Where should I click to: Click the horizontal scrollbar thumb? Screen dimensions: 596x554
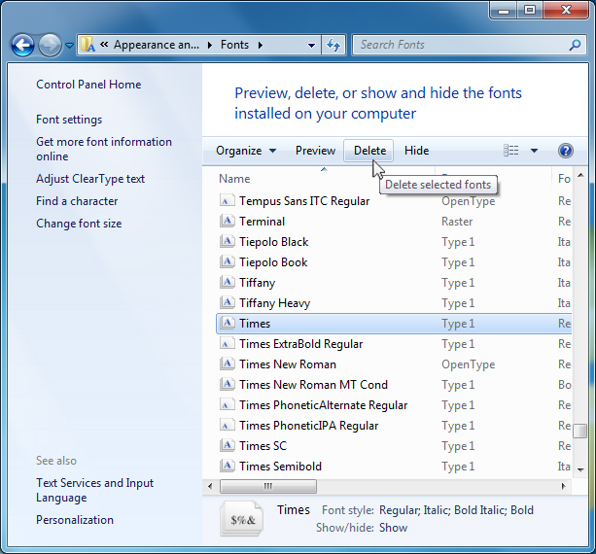tap(268, 486)
